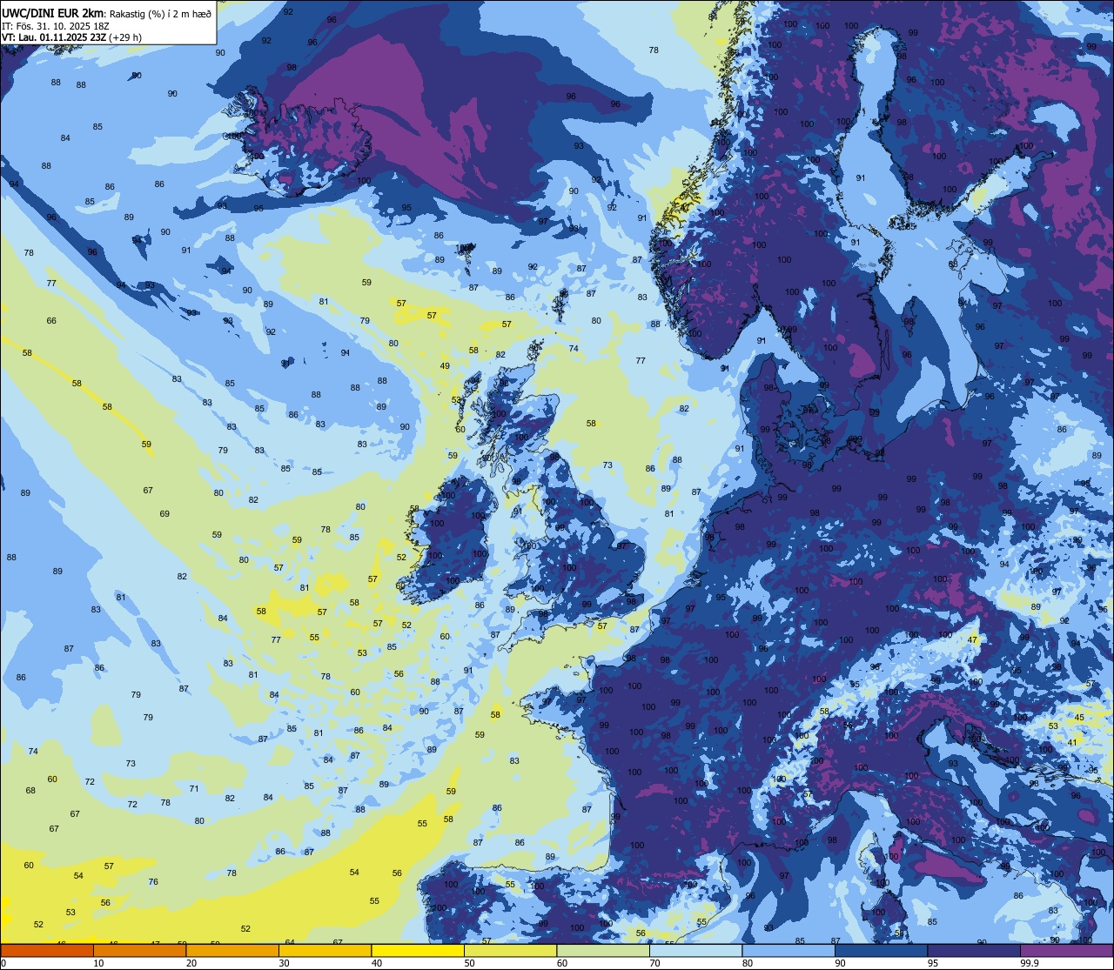1114x970 pixels.
Task: Click the legend scale label 30
Action: (284, 963)
